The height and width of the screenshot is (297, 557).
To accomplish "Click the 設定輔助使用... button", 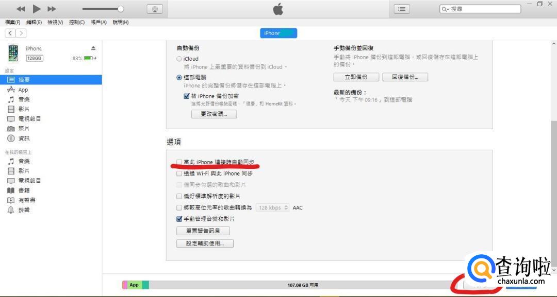I will (x=205, y=243).
